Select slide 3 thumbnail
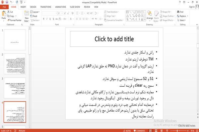The image size is (199, 132). (15, 88)
